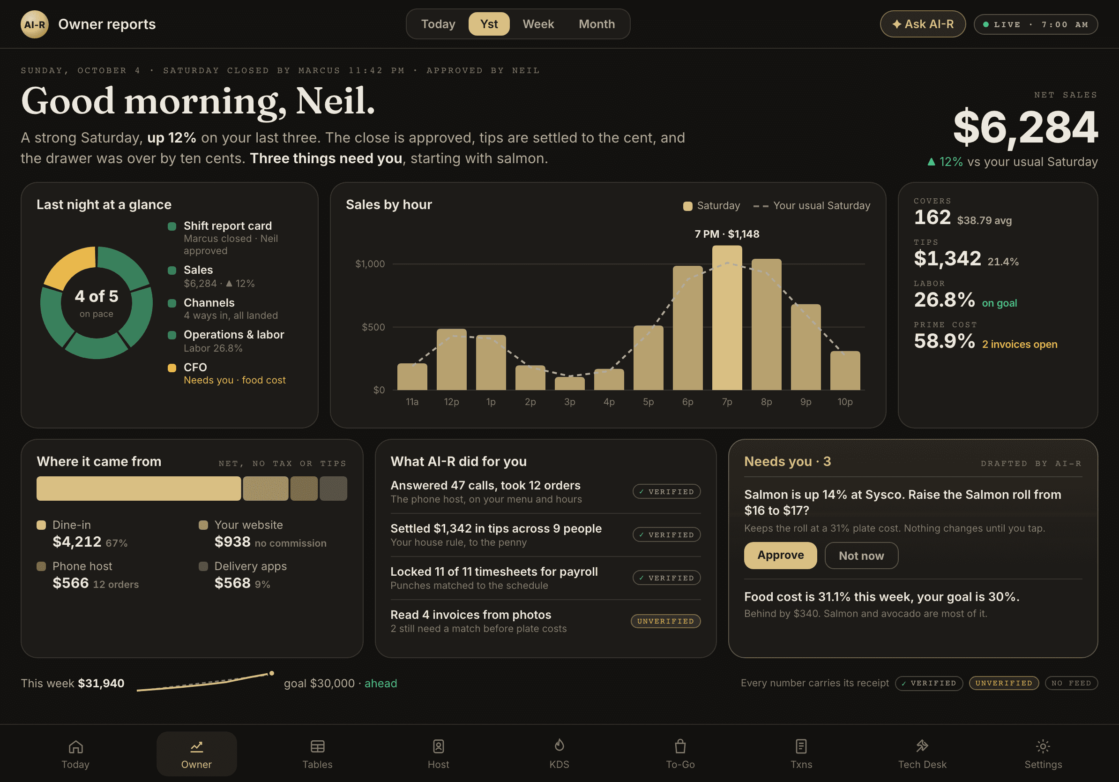Open the Today home icon in bottom navigation

coord(75,746)
